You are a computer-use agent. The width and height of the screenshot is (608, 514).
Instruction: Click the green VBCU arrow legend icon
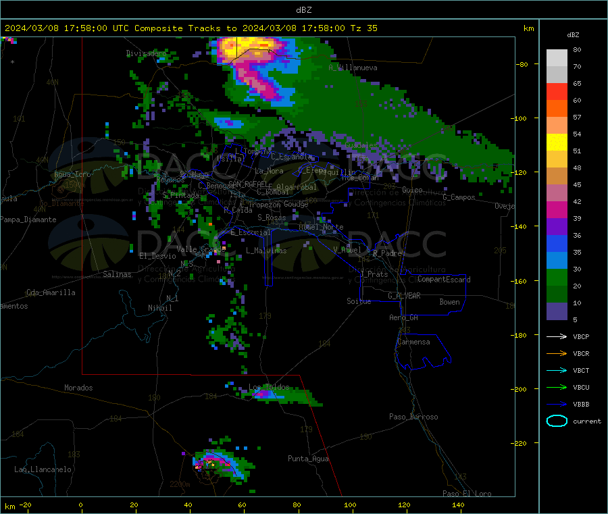coord(557,387)
